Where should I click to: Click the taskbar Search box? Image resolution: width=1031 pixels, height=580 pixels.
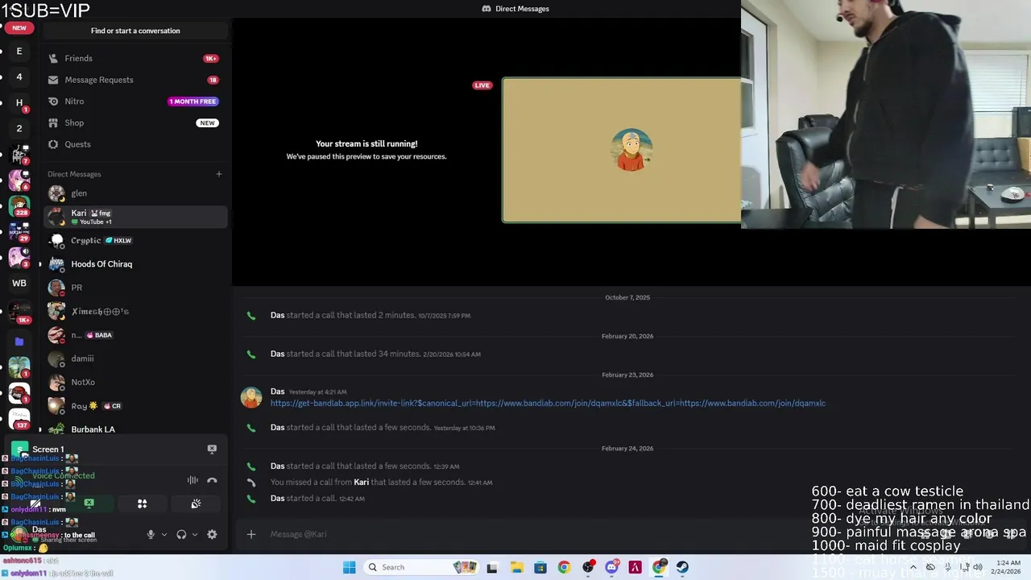point(420,567)
